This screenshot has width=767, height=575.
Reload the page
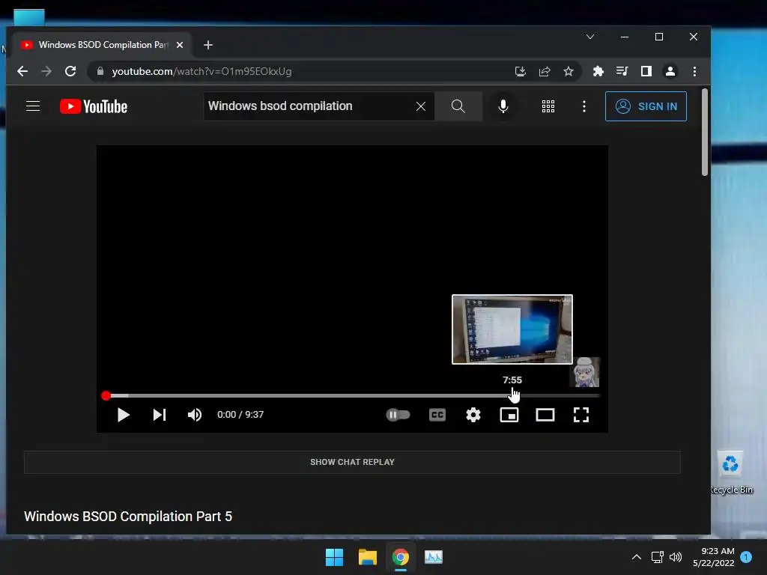pyautogui.click(x=70, y=71)
